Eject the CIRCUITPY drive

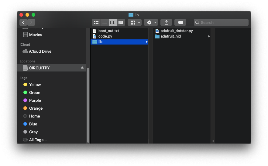pos(82,68)
